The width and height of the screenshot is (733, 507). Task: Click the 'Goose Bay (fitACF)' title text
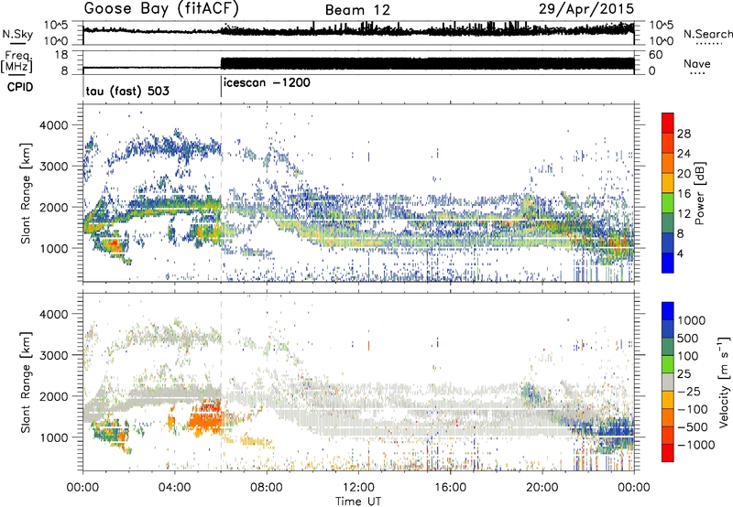(x=161, y=9)
